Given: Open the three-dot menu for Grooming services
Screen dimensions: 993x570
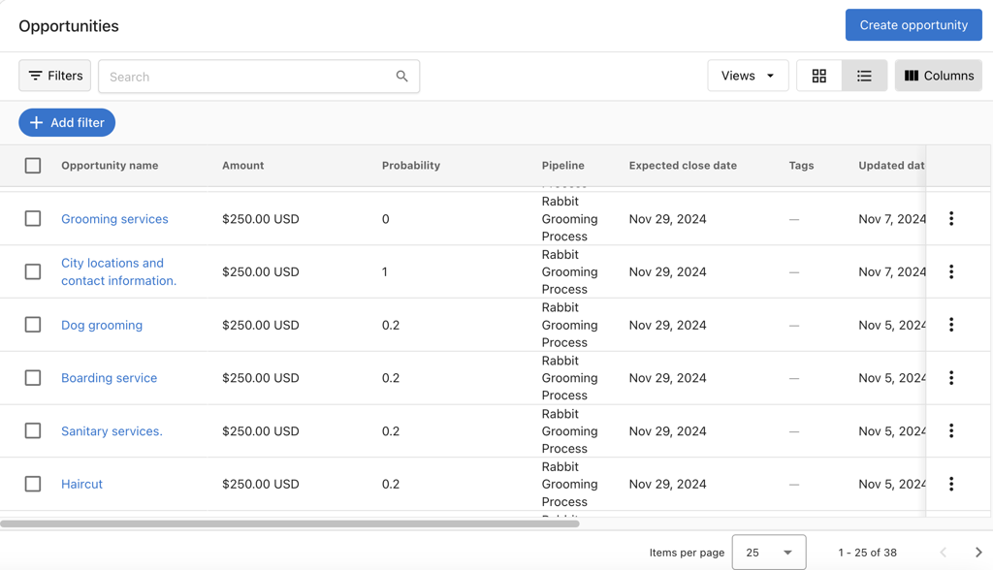Looking at the screenshot, I should tap(951, 218).
